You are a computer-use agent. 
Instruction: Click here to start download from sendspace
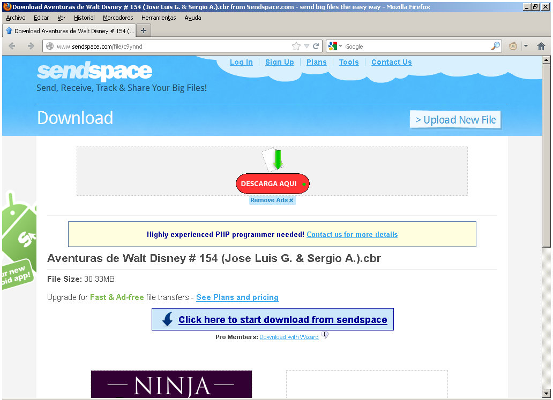282,320
